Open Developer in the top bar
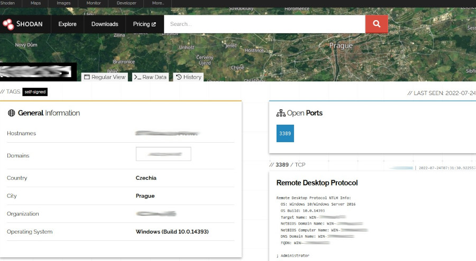Screen dimensions: 476x261 coord(126,3)
